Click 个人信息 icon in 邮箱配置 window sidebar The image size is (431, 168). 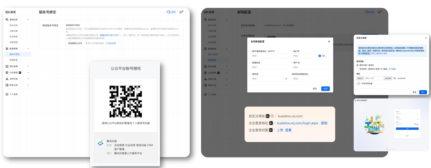[x=205, y=94]
